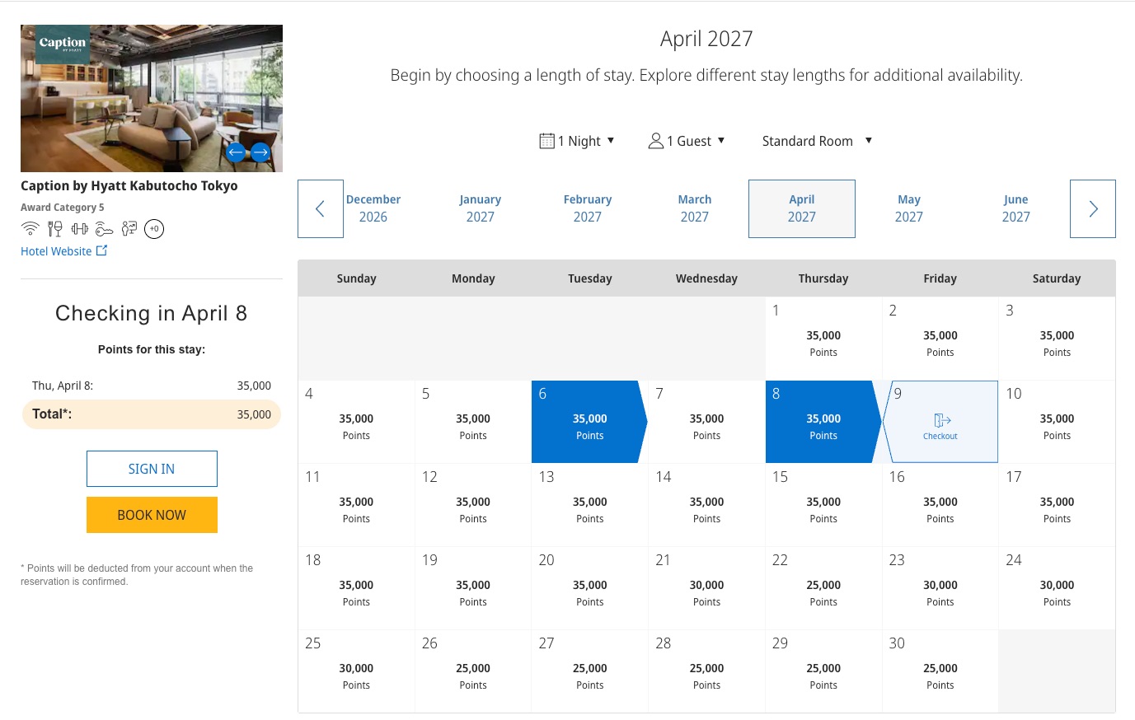
Task: Select April 7 on the calendar
Action: click(x=706, y=422)
